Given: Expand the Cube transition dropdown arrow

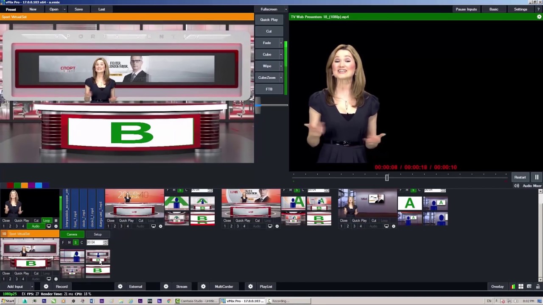Looking at the screenshot, I should pyautogui.click(x=280, y=54).
